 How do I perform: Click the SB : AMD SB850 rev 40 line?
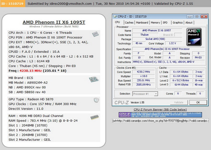[x=27, y=92]
